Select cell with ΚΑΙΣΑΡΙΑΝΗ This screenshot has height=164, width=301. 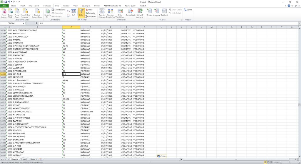(x=91, y=112)
